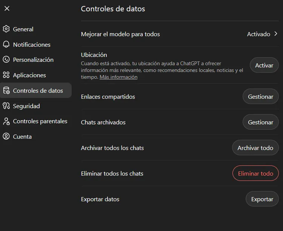This screenshot has height=231, width=283.
Task: Click the Cuenta profile icon
Action: pyautogui.click(x=6, y=136)
